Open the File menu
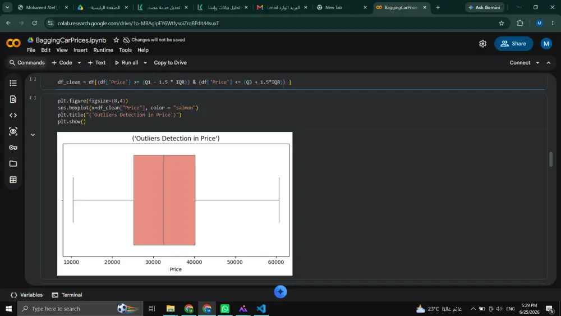The image size is (561, 316). click(x=31, y=50)
